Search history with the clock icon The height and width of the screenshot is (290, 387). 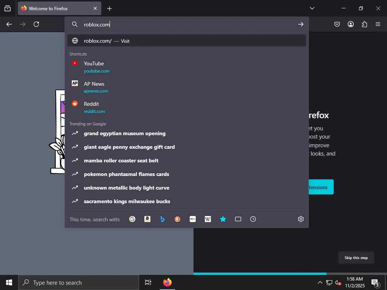tap(253, 219)
